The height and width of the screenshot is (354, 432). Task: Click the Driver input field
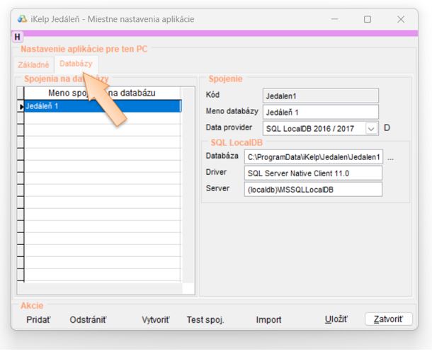313,173
